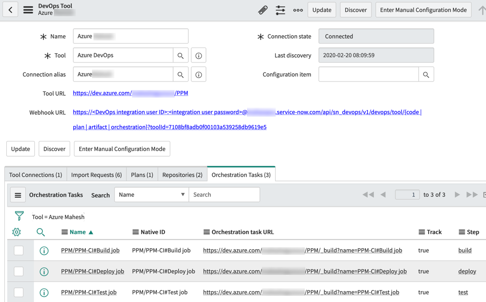The width and height of the screenshot is (486, 302).
Task: Select the PPM-CI#Test job row checkbox
Action: click(x=19, y=292)
